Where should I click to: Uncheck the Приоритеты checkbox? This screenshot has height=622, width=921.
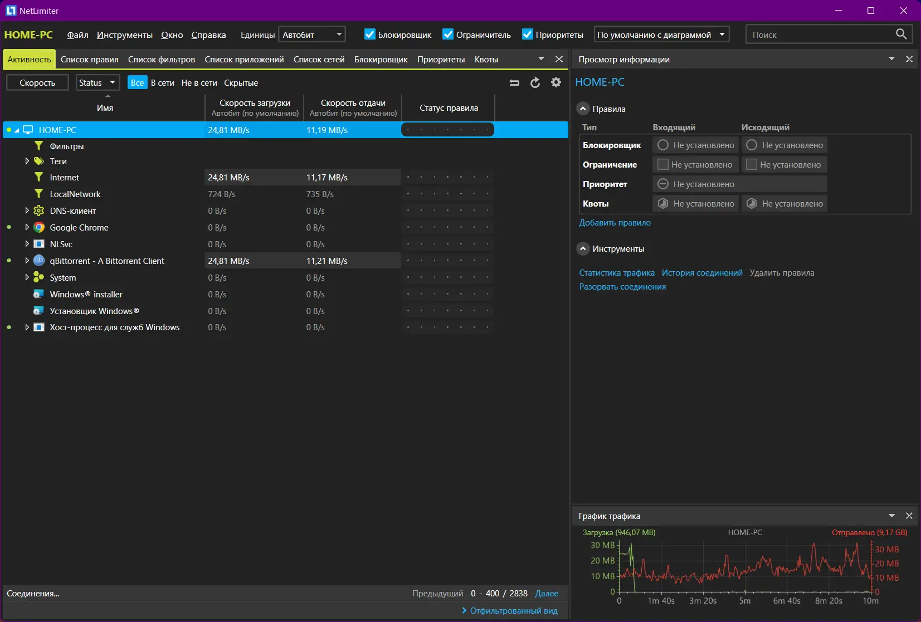pyautogui.click(x=528, y=35)
